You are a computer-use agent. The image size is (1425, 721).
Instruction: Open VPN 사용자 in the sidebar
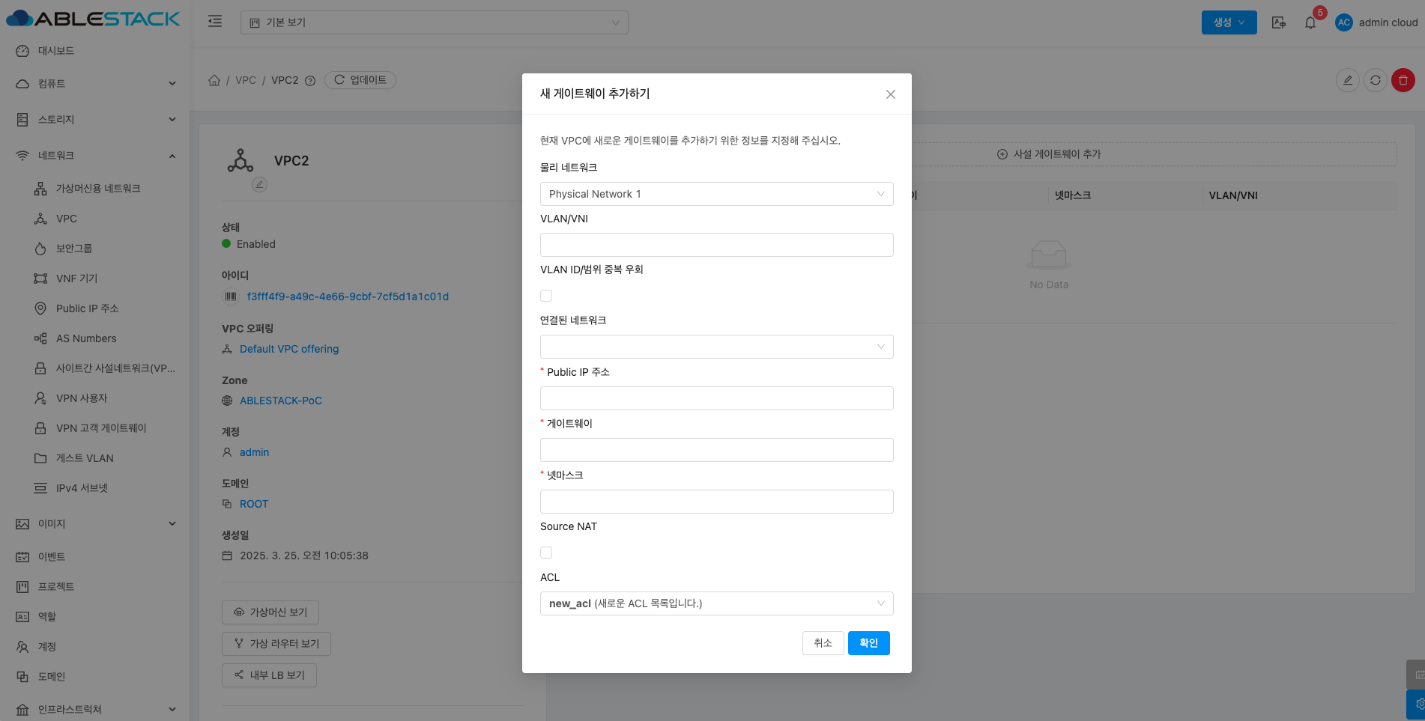tap(95, 398)
